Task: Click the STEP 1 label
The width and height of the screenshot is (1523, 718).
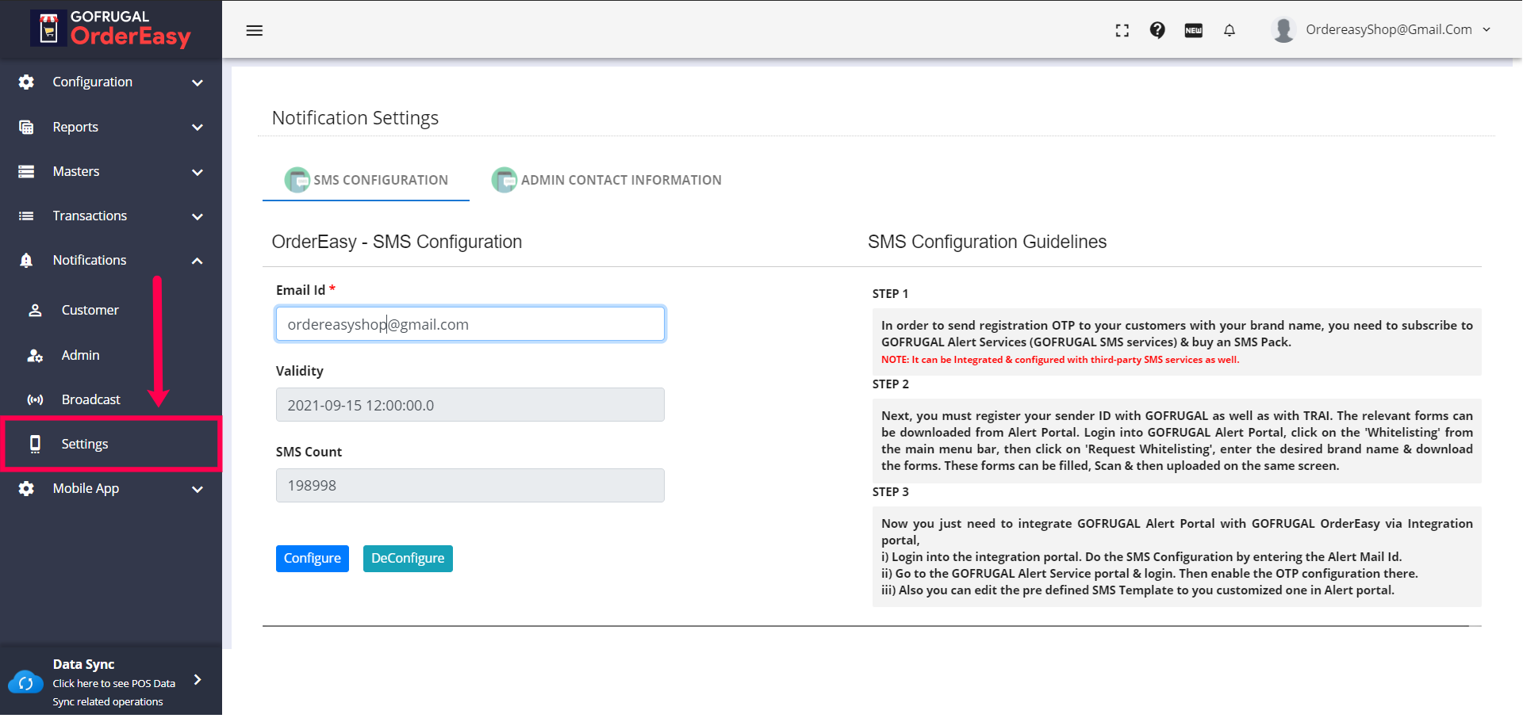Action: pos(891,293)
